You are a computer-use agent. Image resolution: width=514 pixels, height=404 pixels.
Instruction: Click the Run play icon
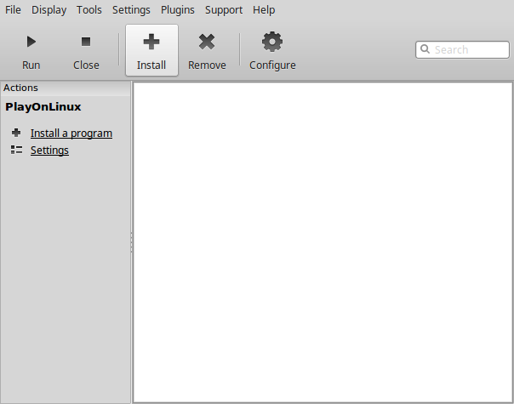click(x=31, y=42)
